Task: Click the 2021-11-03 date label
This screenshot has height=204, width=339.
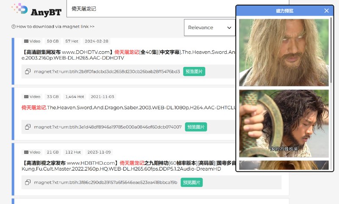Action: click(103, 97)
